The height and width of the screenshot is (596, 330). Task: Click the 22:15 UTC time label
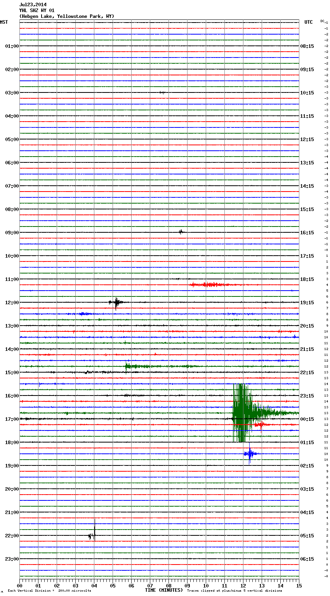307,373
